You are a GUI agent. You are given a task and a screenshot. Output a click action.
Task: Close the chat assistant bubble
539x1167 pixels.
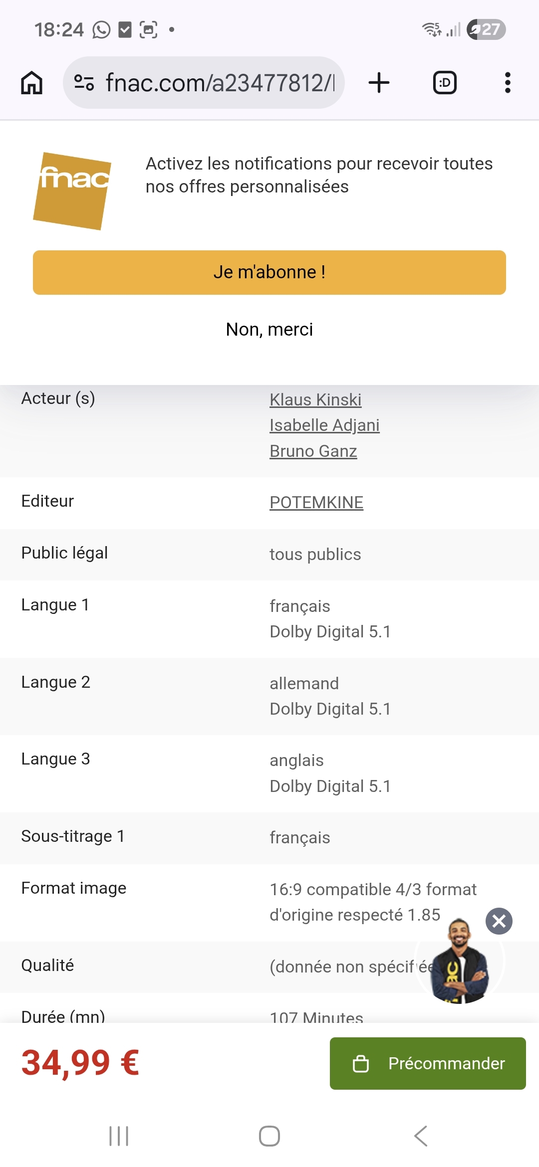(499, 921)
